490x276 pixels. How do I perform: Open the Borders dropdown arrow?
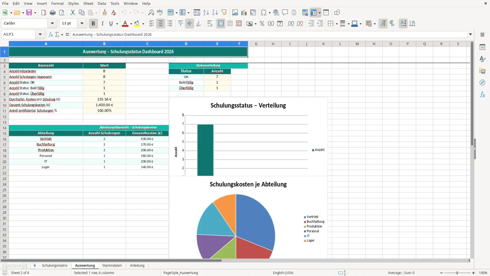tap(336, 24)
